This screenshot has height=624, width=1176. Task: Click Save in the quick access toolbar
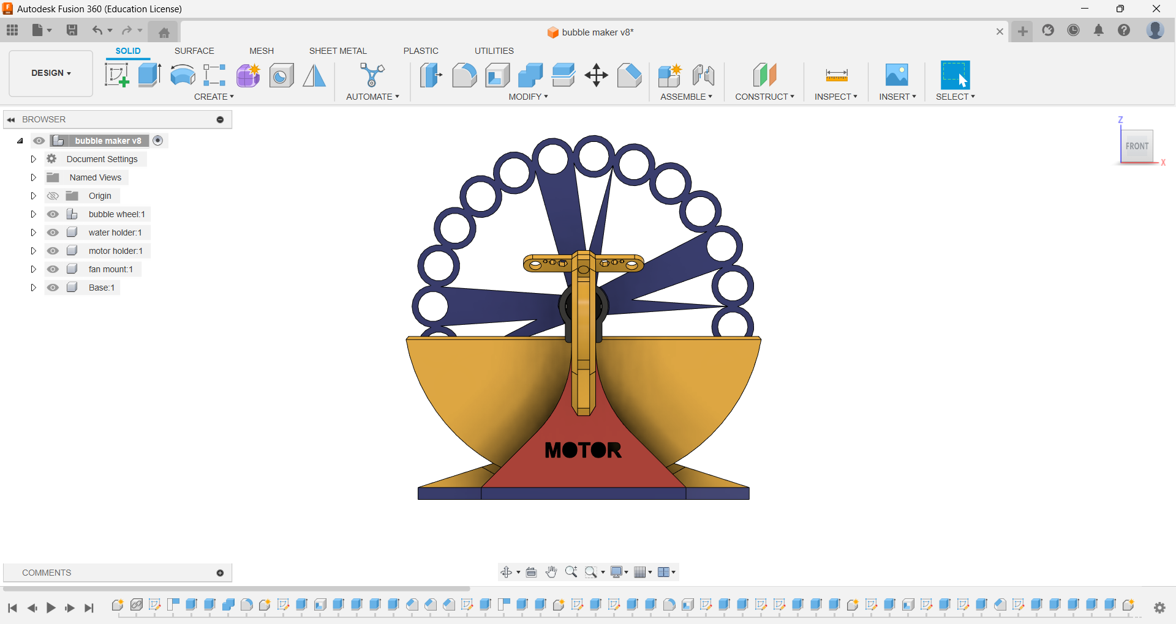(x=72, y=30)
